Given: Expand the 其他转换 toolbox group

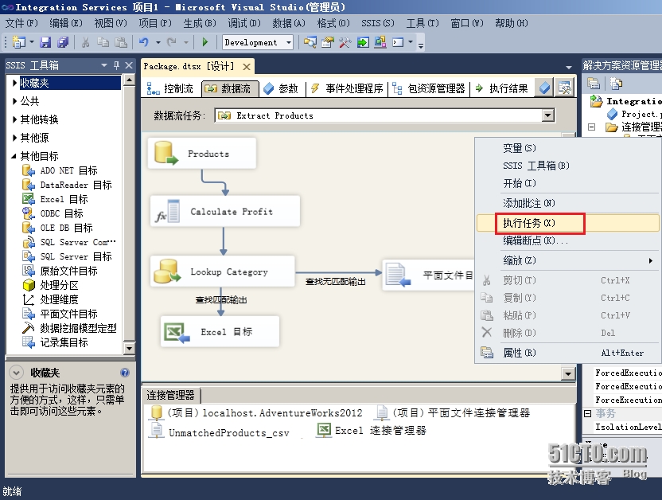Looking at the screenshot, I should (x=15, y=119).
